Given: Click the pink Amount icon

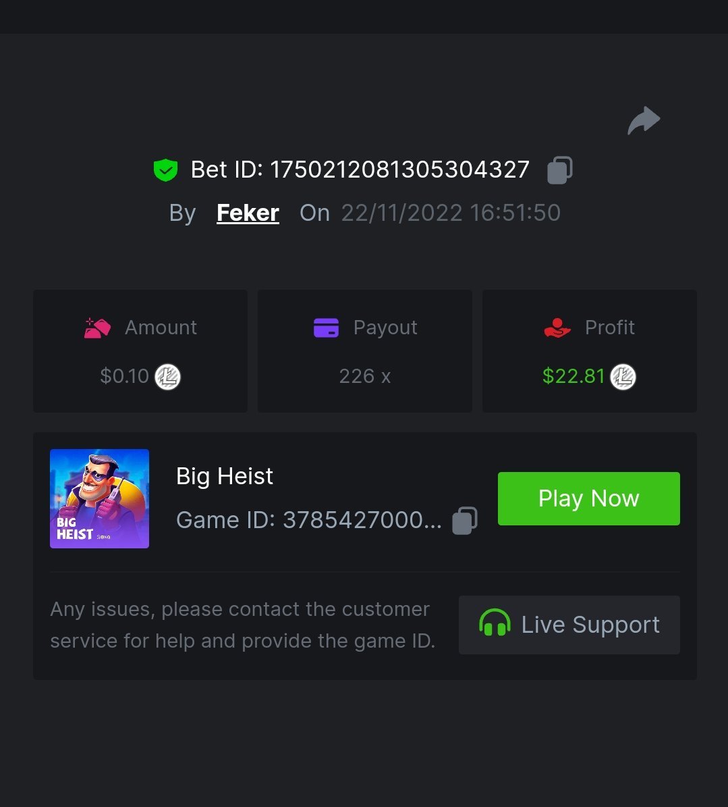Looking at the screenshot, I should [98, 328].
